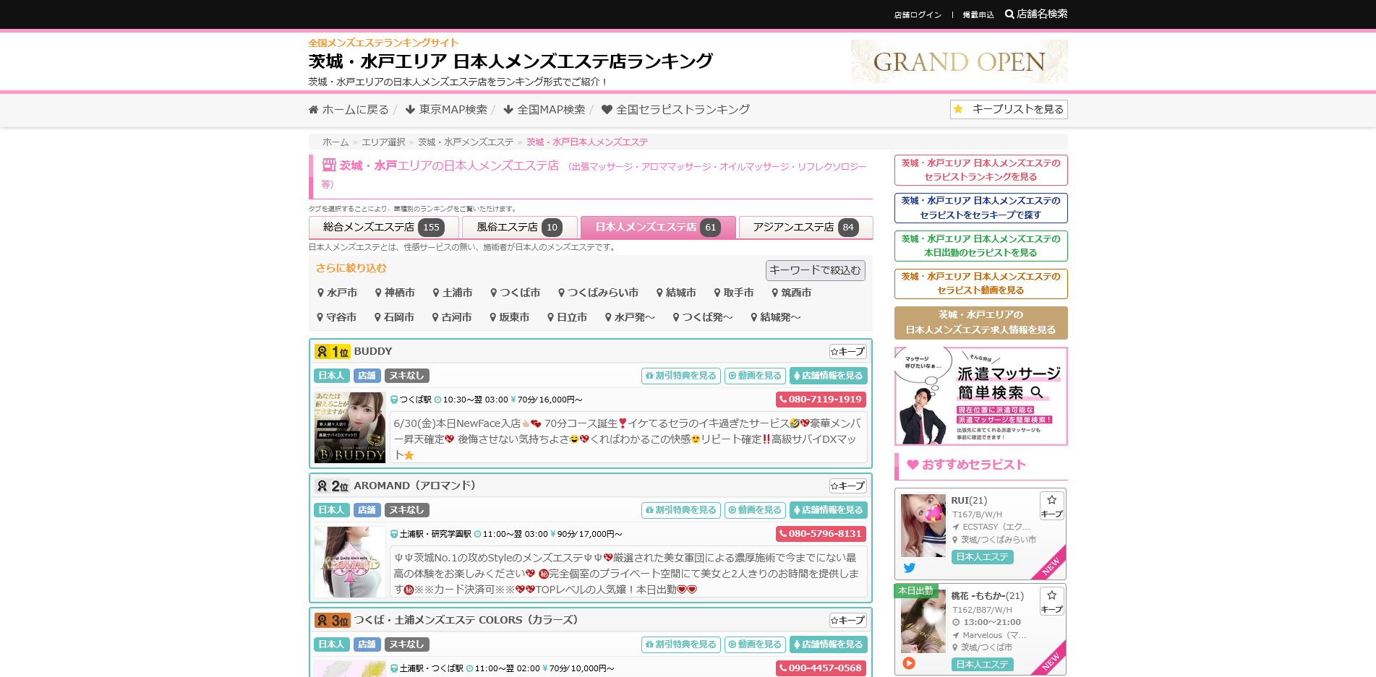Open 日本人メンズエステ求人情報を見る button

pyautogui.click(x=980, y=323)
